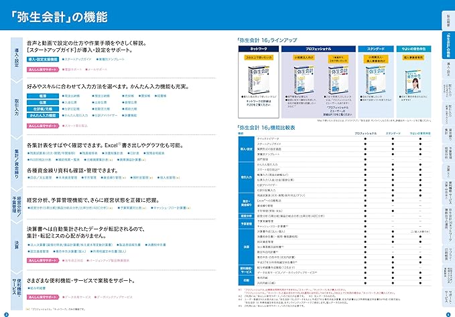The width and height of the screenshot is (455, 317).
Task: Click the 資金繰り管理 row in comparison table
Action: [344, 205]
